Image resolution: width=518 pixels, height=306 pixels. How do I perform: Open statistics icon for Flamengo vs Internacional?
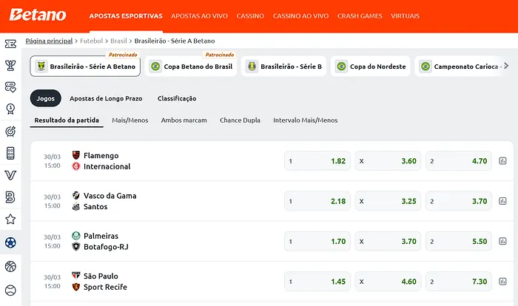502,160
